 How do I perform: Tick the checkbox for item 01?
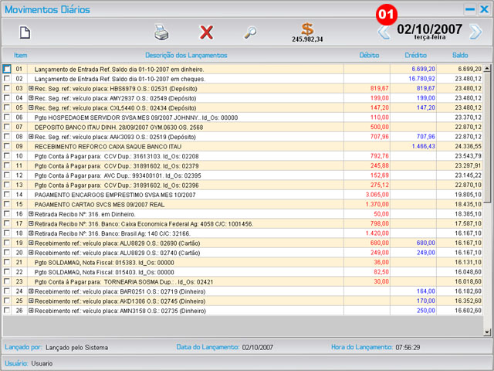coord(7,69)
